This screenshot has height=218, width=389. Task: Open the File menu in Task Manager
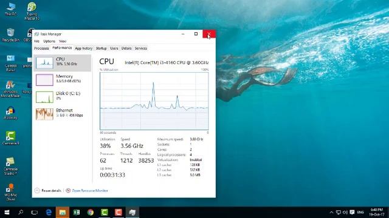point(36,41)
